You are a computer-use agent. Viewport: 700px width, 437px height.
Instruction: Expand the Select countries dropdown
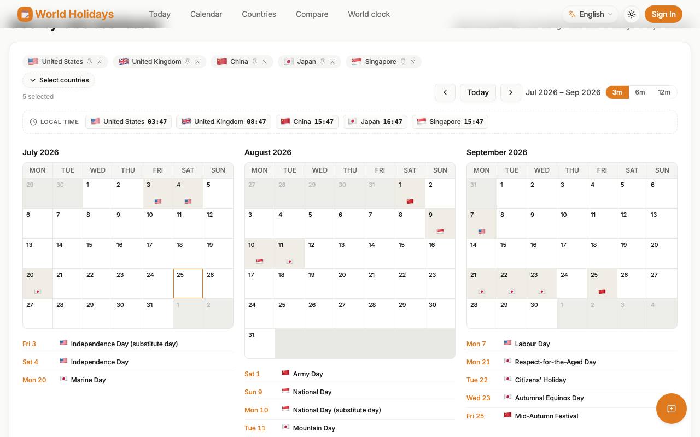click(59, 80)
